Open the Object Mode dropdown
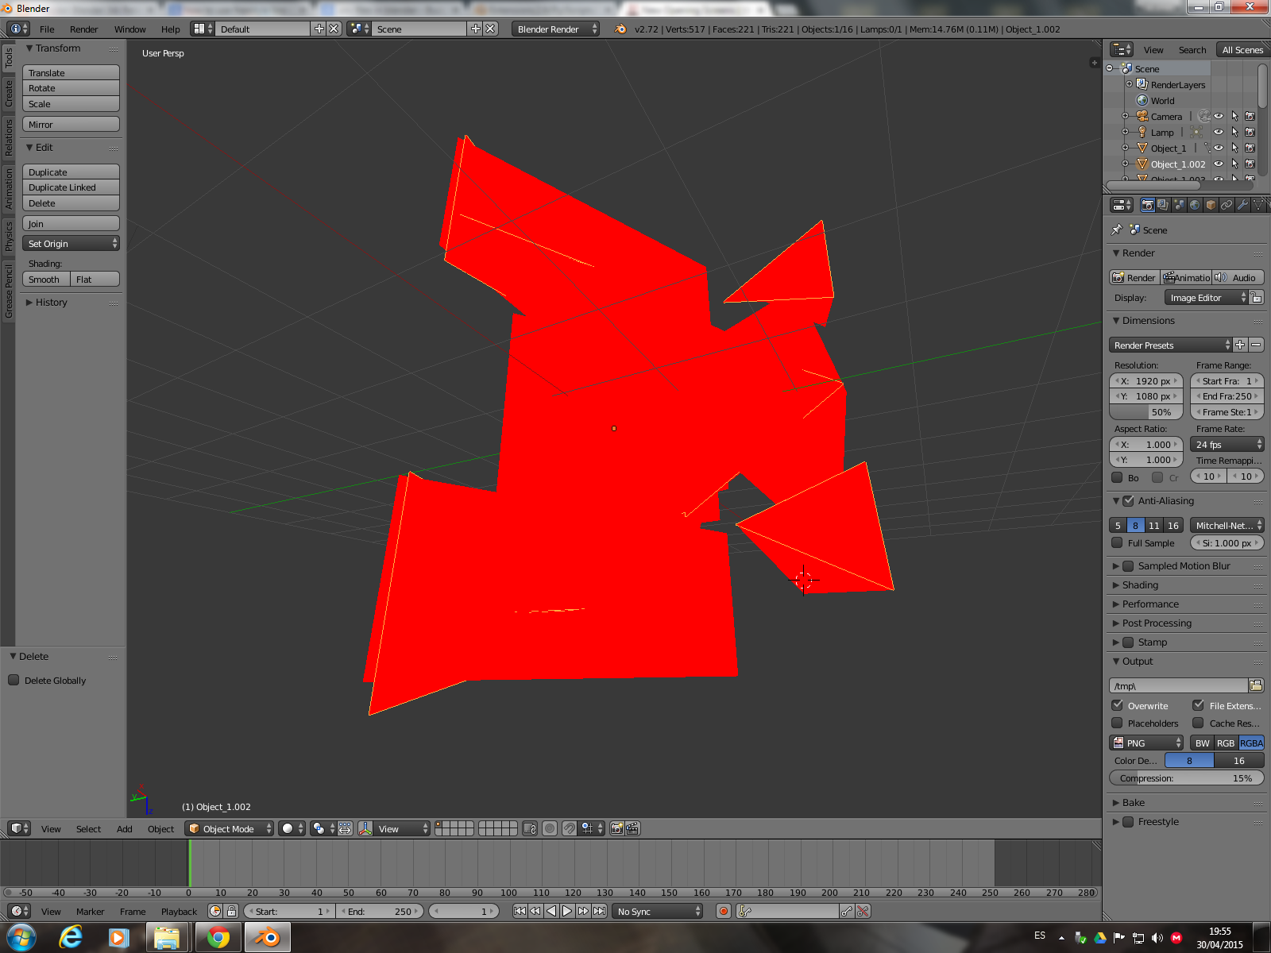The width and height of the screenshot is (1271, 953). coord(230,828)
